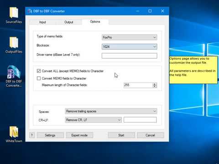
Task: Decrease Maximum length with down spinner arrow
Action: click(x=155, y=87)
